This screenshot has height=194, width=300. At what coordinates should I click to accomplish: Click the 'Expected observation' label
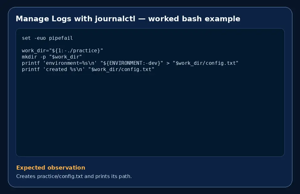[51, 168]
